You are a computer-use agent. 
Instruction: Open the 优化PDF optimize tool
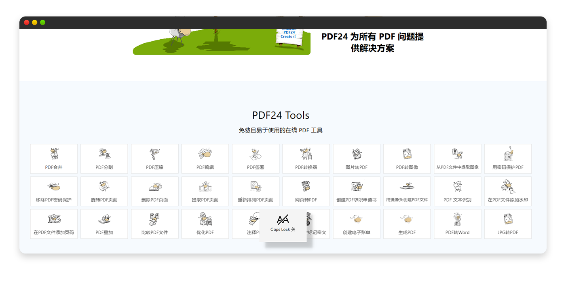[x=205, y=224]
